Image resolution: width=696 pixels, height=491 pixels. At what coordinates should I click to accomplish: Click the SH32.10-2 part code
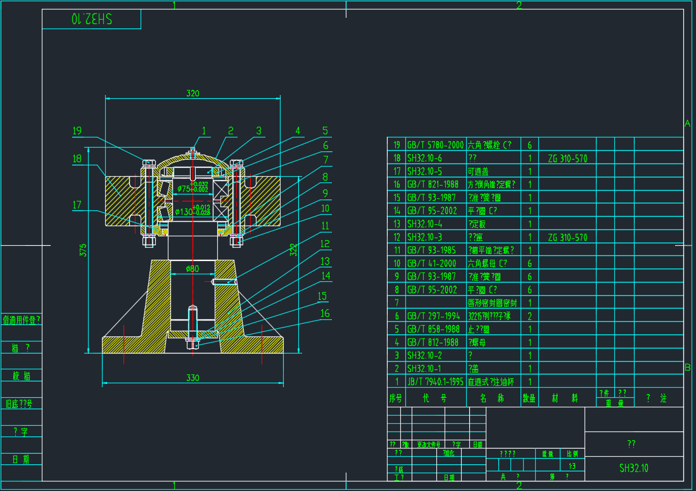tap(425, 355)
